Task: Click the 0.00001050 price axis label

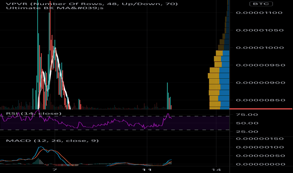Action: point(260,30)
